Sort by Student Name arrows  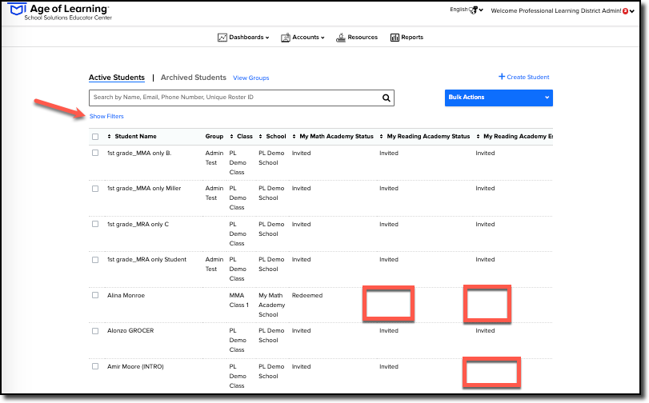point(109,137)
